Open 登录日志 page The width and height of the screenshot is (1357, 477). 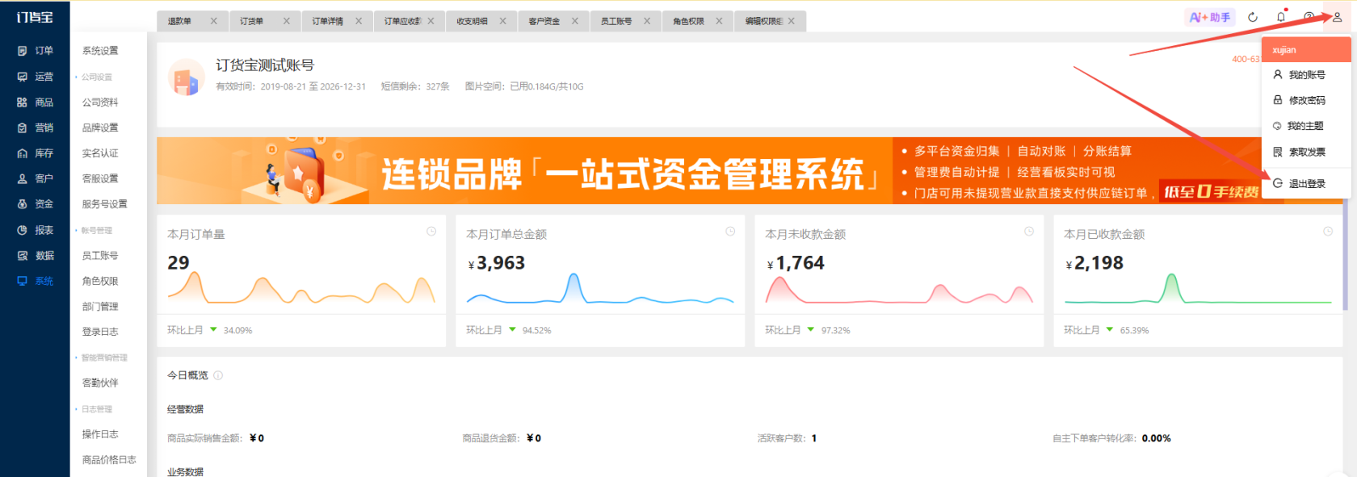coord(100,332)
